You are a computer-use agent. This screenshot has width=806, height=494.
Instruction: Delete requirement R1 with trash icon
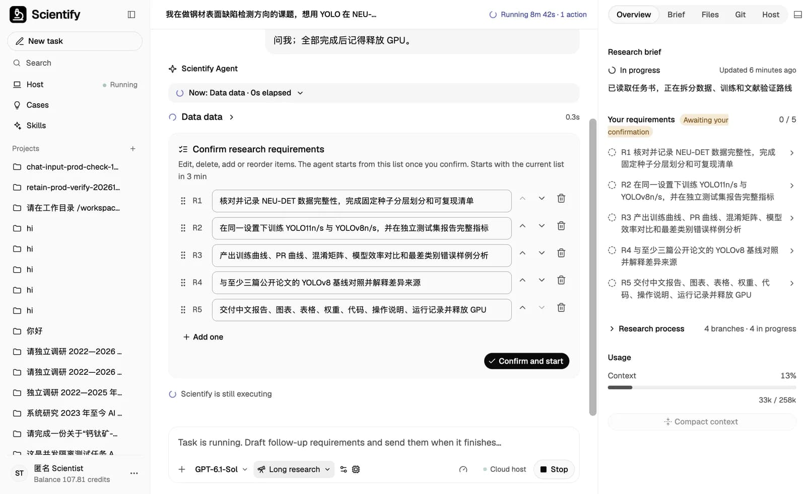(561, 198)
